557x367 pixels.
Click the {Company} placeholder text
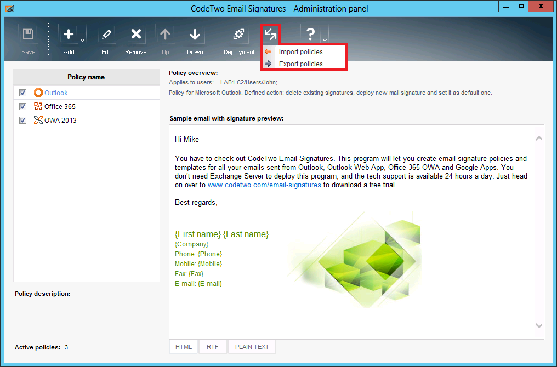click(191, 244)
